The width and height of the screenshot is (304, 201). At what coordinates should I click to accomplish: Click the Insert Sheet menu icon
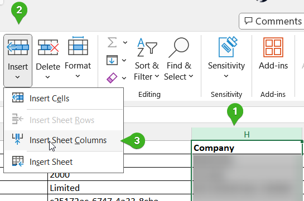(x=18, y=161)
